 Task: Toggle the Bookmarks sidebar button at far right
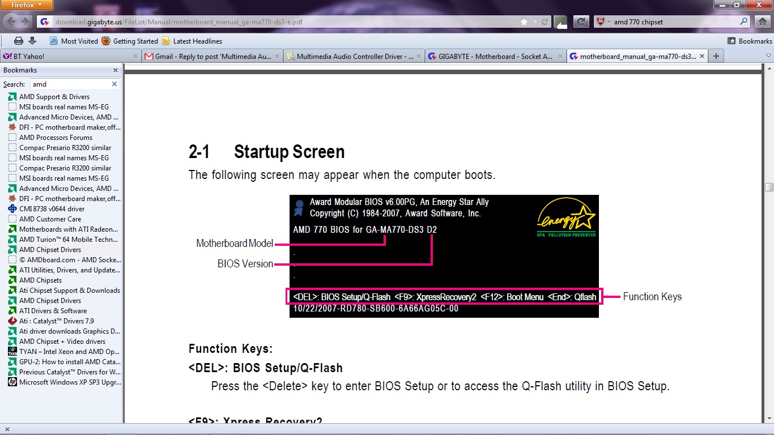pyautogui.click(x=750, y=41)
